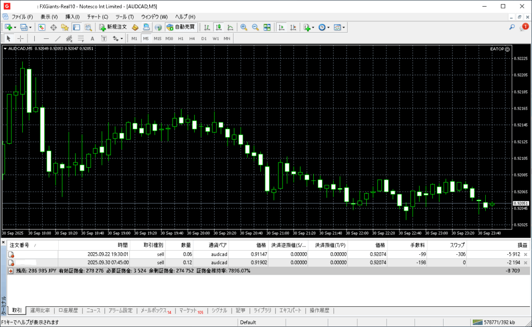This screenshot has width=532, height=327.
Task: Open the periodicity clock dropdown
Action: point(324,27)
